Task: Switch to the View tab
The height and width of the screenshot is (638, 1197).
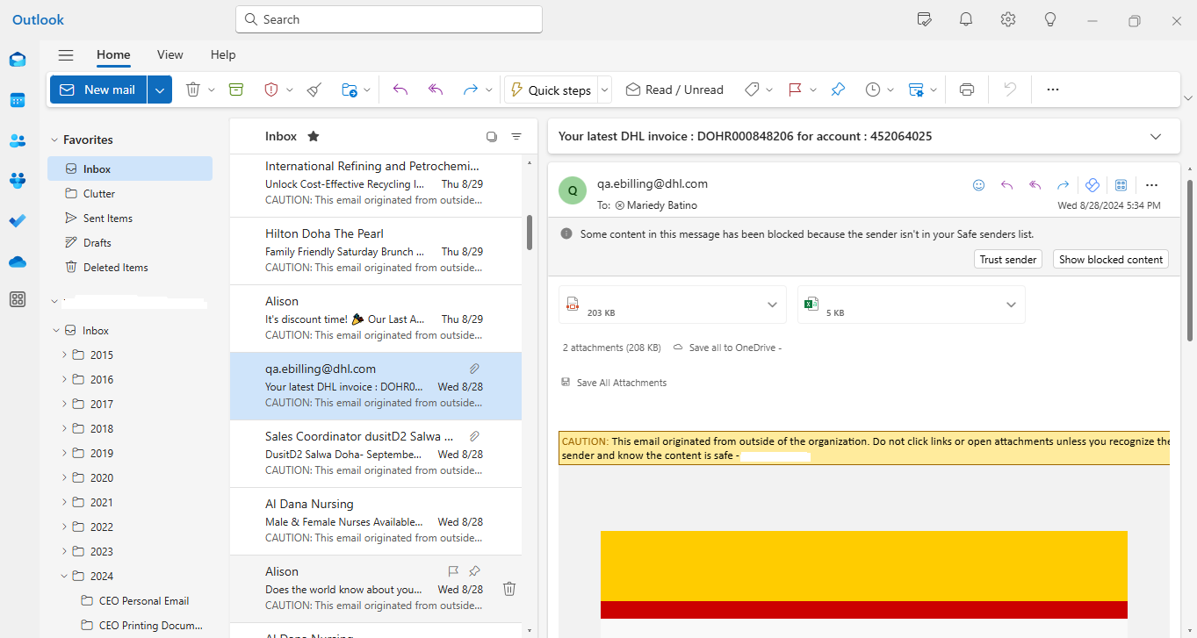Action: (x=170, y=54)
